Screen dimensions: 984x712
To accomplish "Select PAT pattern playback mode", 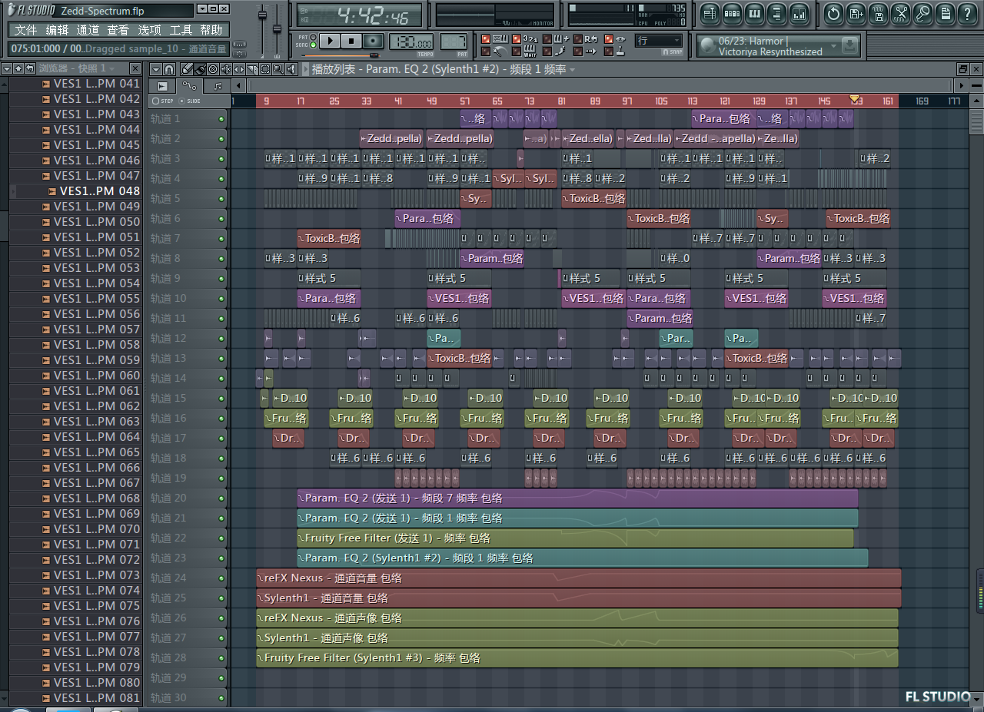I will point(313,37).
